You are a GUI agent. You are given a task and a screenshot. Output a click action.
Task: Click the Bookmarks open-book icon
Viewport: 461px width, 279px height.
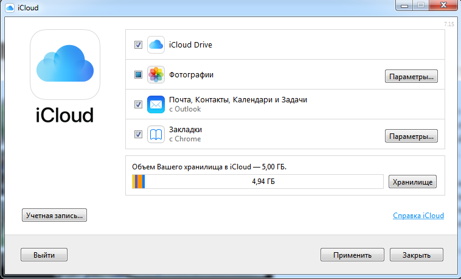click(x=156, y=135)
